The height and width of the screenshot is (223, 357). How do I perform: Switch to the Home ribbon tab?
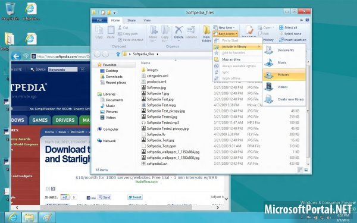click(x=115, y=20)
